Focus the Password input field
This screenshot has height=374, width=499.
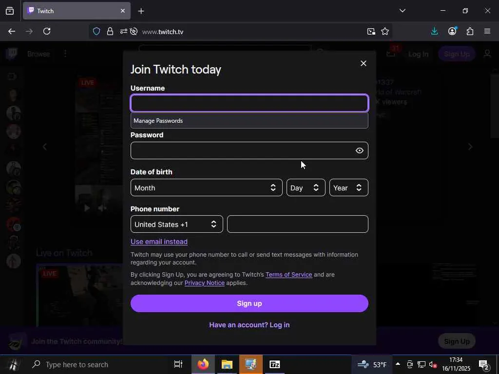click(x=249, y=150)
